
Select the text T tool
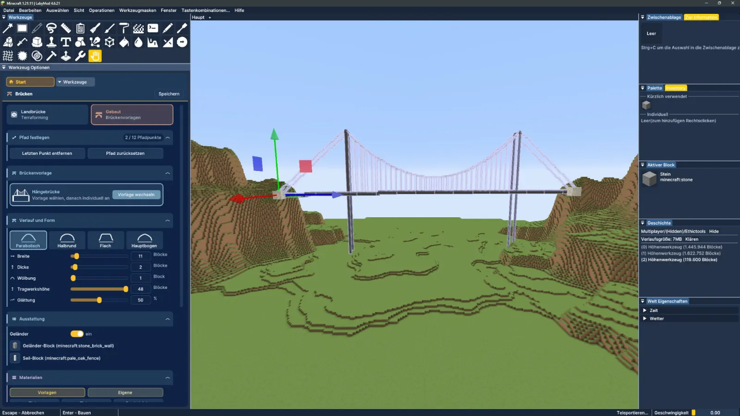click(66, 42)
